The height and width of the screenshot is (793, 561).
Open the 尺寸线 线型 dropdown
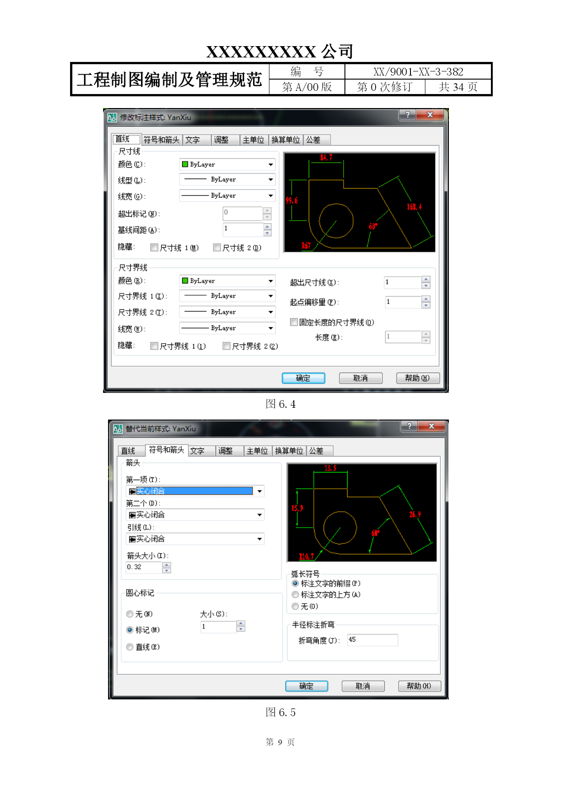[x=227, y=179]
